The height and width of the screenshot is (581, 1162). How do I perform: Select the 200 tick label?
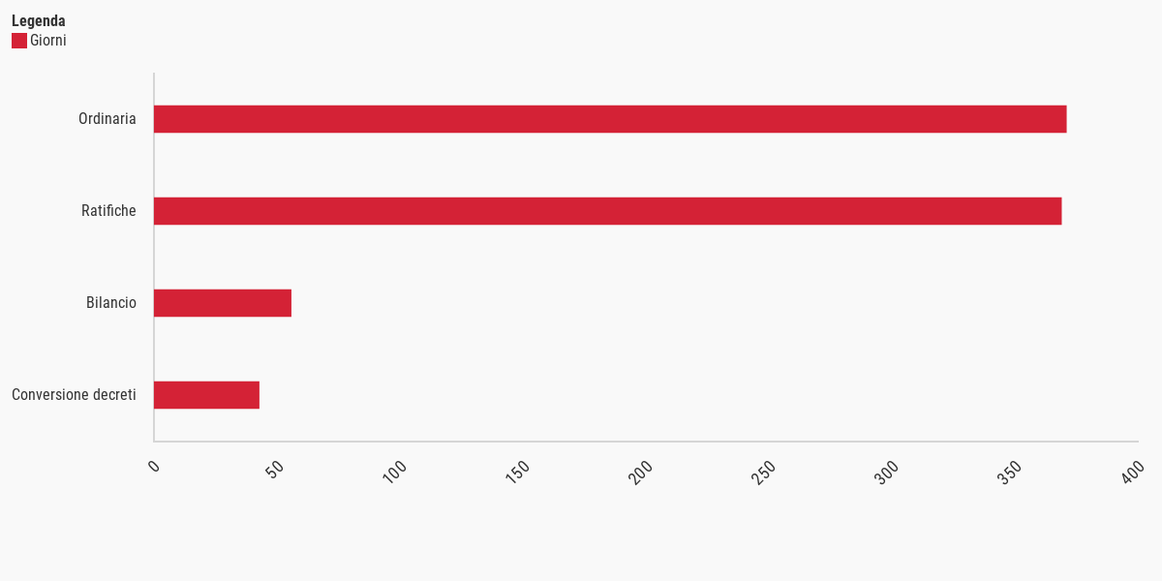tap(641, 472)
